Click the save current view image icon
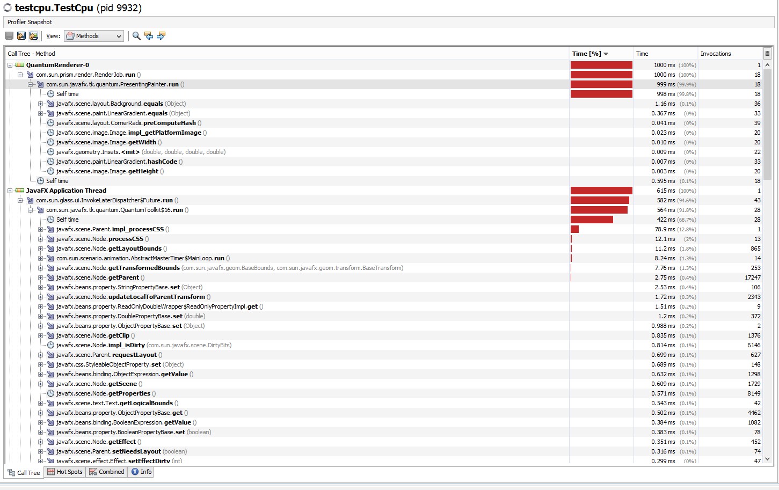 [x=34, y=36]
